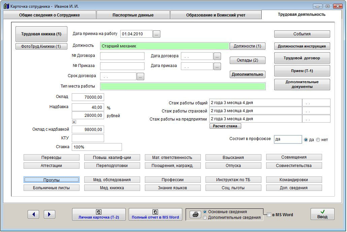Open date picker for Дата договора
This screenshot has height=232, width=347.
[x=217, y=56]
